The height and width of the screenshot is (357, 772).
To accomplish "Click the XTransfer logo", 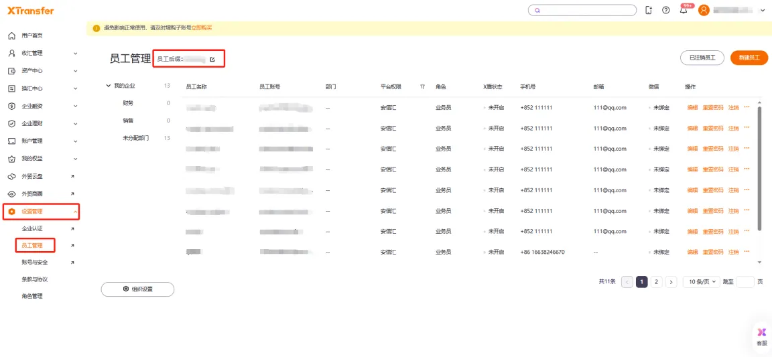I will pos(31,11).
